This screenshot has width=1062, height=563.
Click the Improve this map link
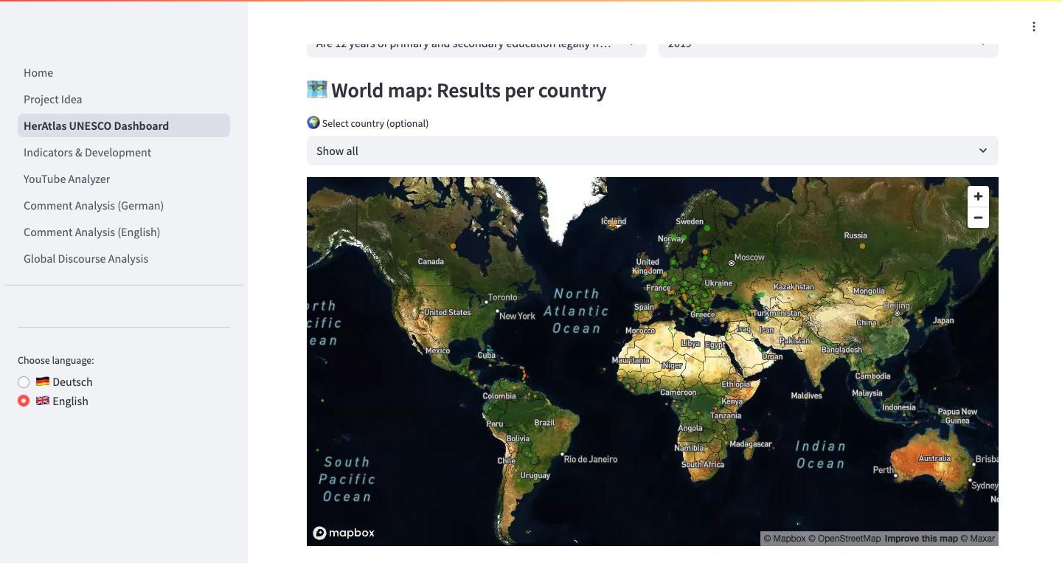coord(921,539)
